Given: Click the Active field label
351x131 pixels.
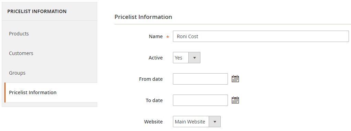Looking at the screenshot, I should 156,58.
